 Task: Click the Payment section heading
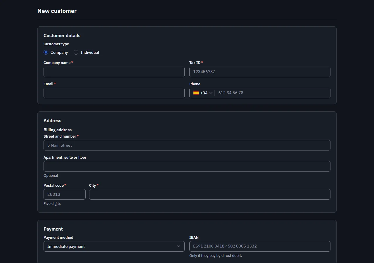(x=53, y=229)
